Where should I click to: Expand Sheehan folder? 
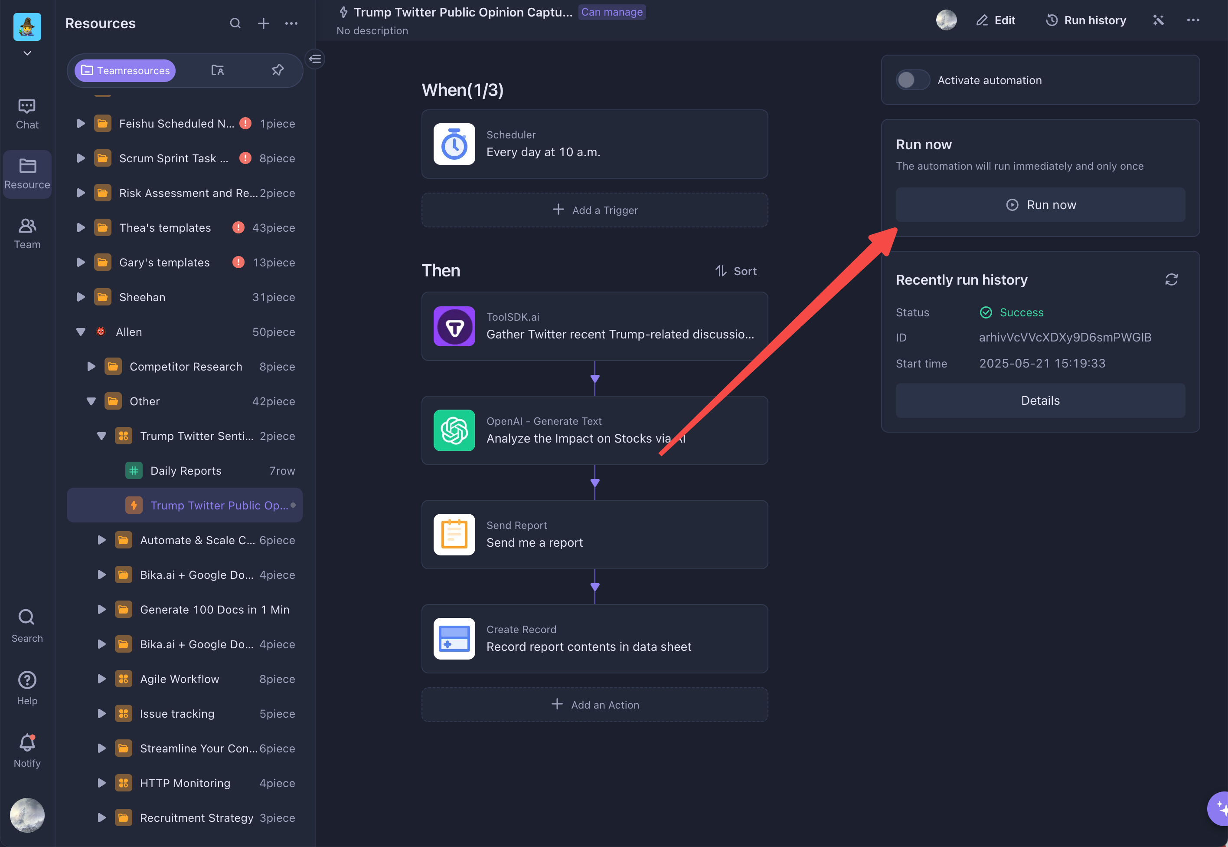click(81, 297)
